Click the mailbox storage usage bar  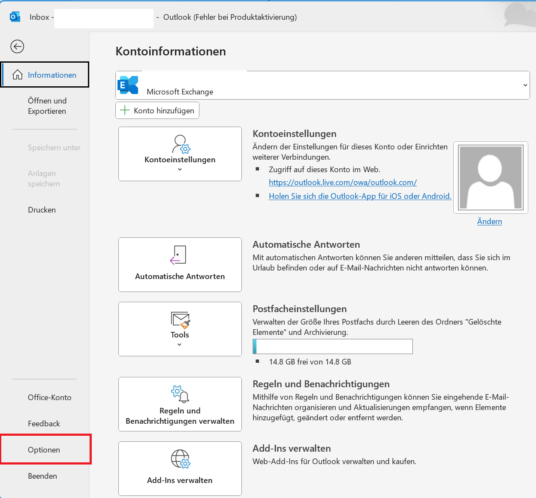click(x=333, y=346)
